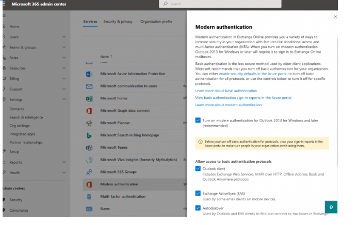
Task: Open the app launcher waffle icon
Action: (x=4, y=4)
